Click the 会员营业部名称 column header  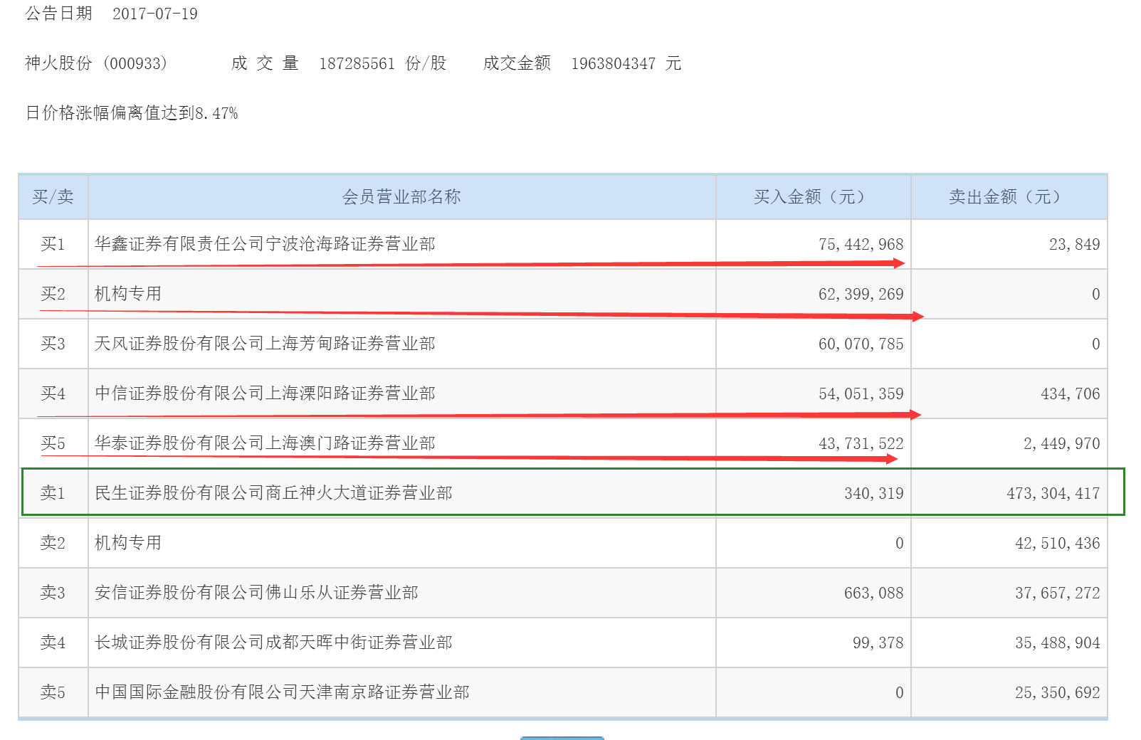pyautogui.click(x=401, y=197)
